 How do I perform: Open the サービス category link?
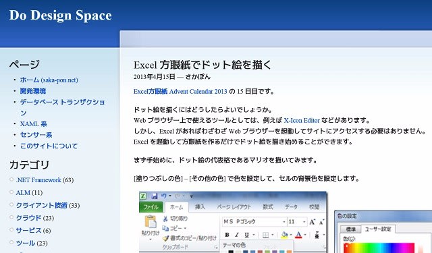(28, 231)
